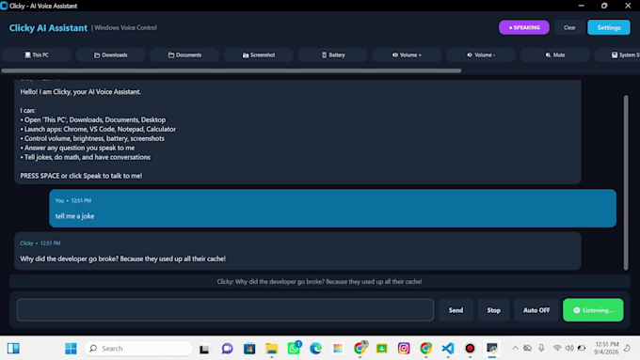
Task: Stop Clicky's speech with Stop button
Action: pyautogui.click(x=493, y=310)
